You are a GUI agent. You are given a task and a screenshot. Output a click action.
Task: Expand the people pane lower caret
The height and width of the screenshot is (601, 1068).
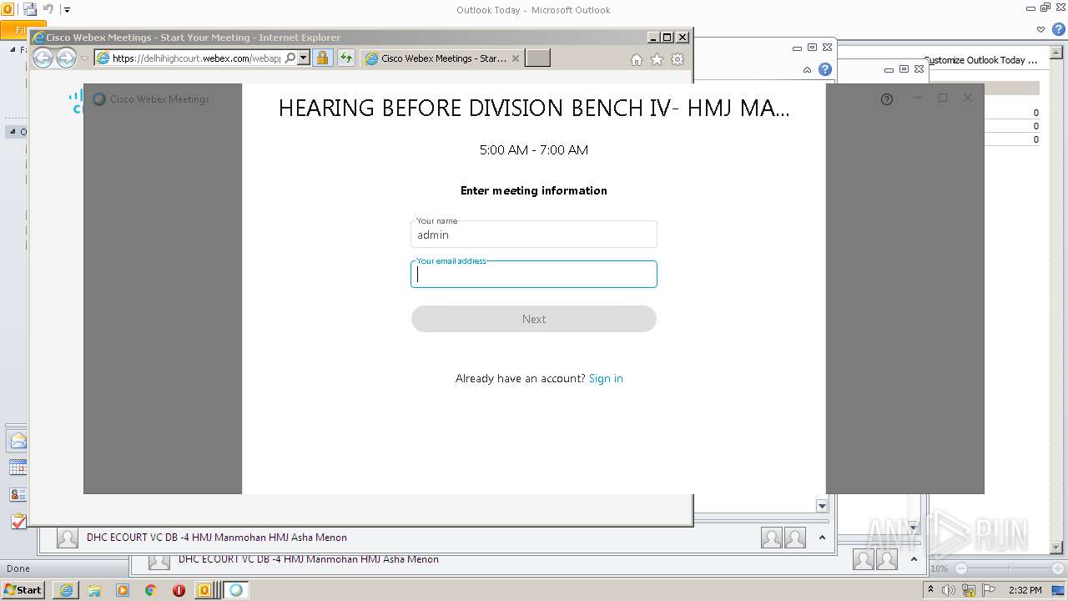914,559
